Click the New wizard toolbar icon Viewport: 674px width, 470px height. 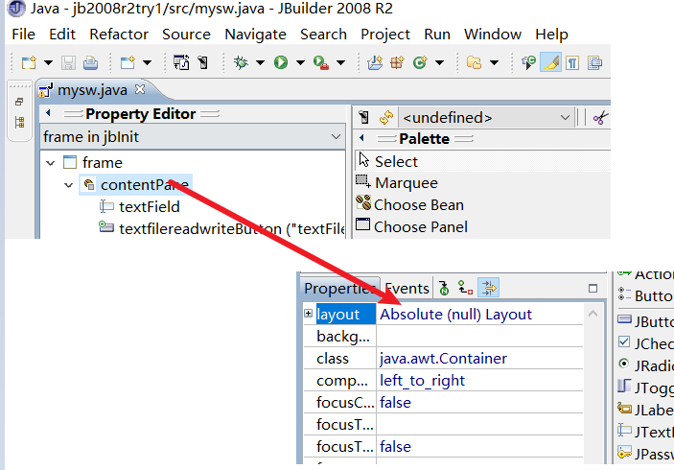[29, 62]
